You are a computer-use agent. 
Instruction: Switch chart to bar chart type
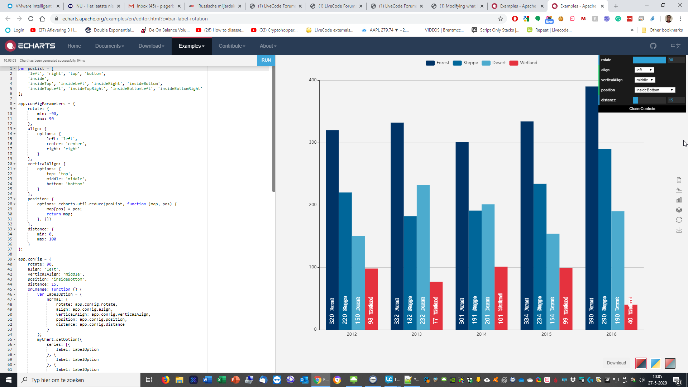tap(679, 200)
